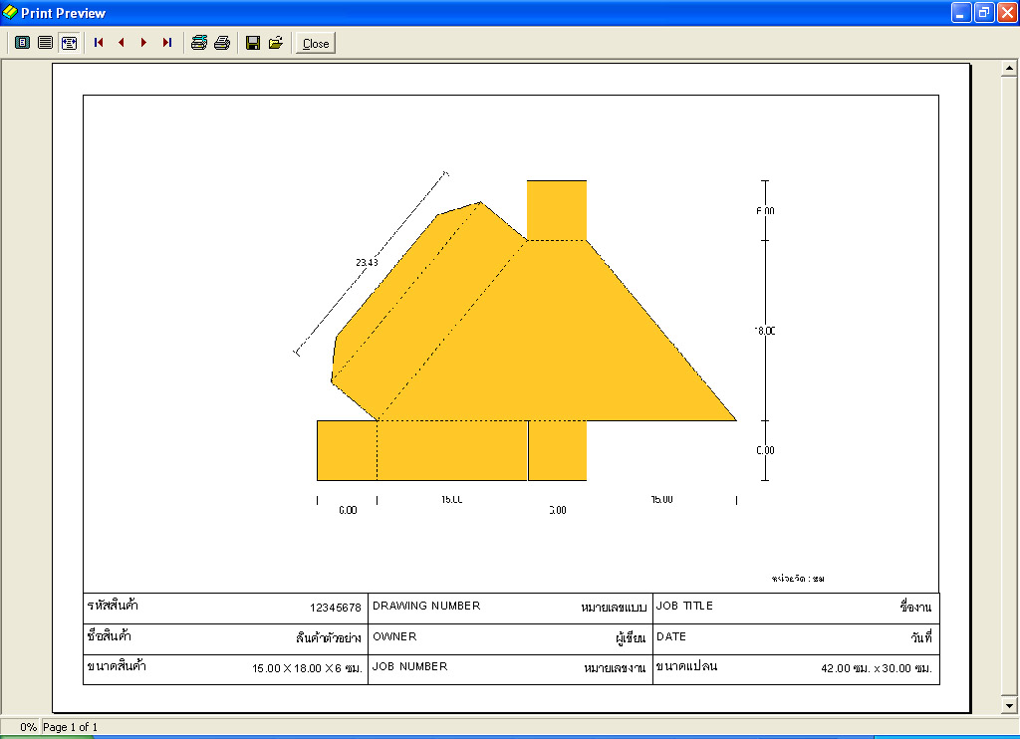Go to the previous page
This screenshot has width=1020, height=739.
[121, 43]
